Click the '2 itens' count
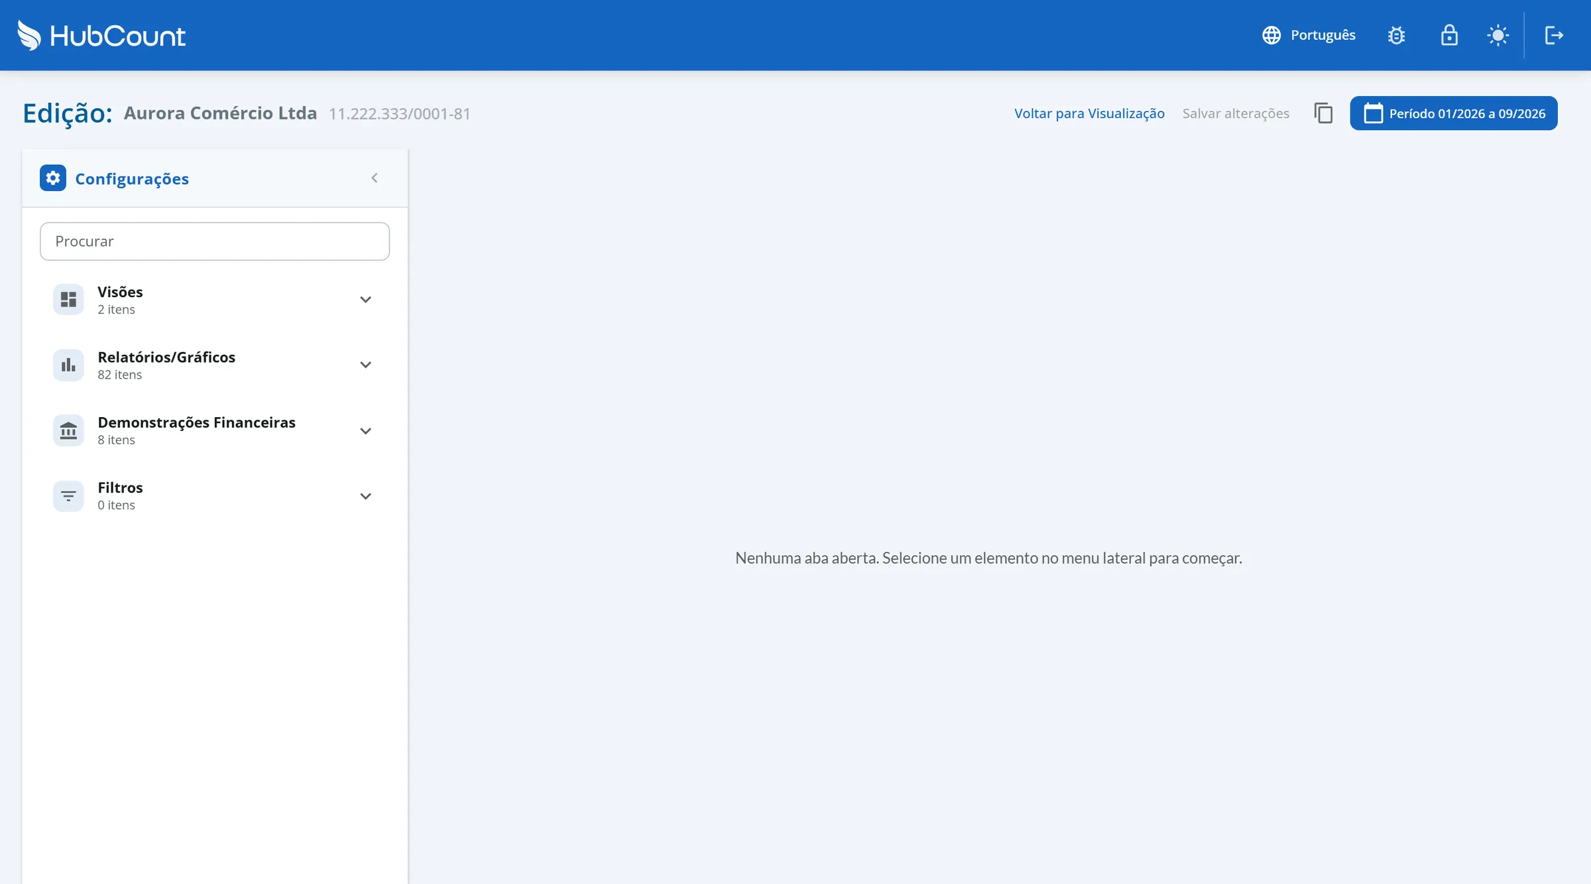 116,310
